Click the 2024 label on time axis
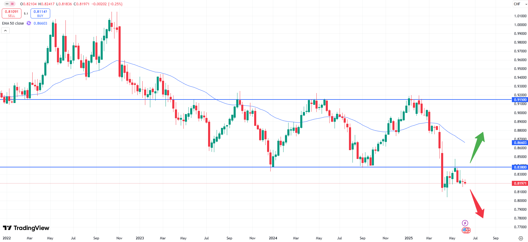Viewport: 528px width, 242px height. (x=273, y=238)
